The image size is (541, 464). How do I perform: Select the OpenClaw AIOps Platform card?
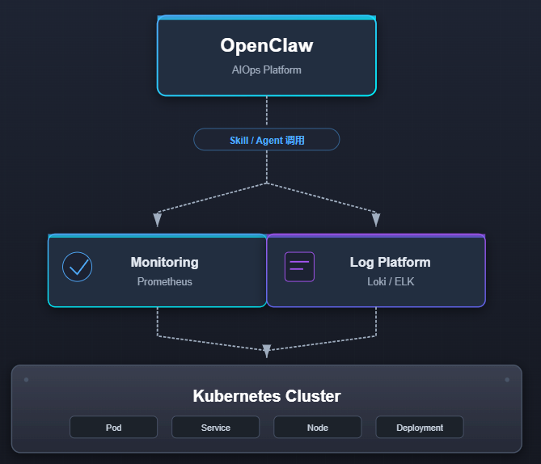pyautogui.click(x=267, y=56)
